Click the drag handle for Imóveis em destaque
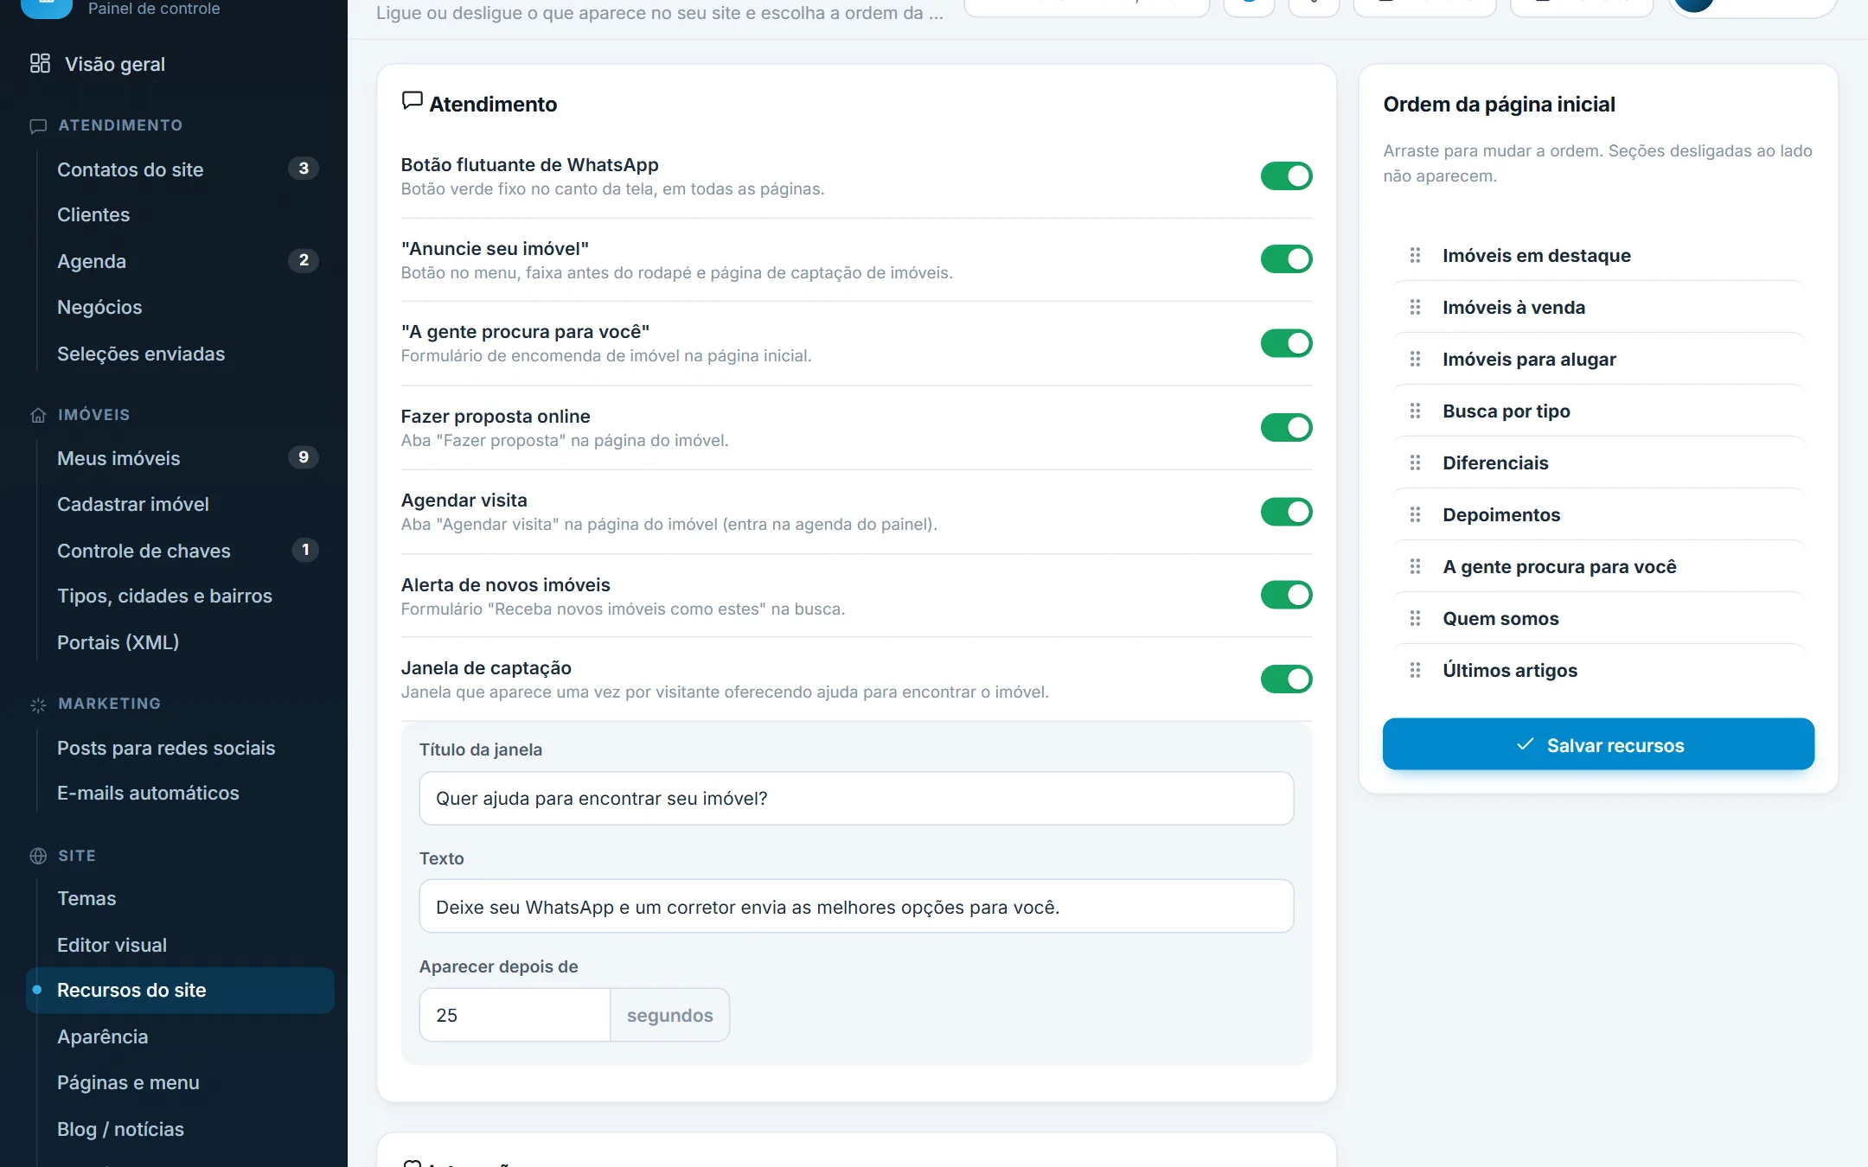The height and width of the screenshot is (1167, 1868). point(1415,255)
